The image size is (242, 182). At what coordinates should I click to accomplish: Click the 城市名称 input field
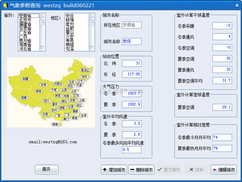[x=132, y=41]
